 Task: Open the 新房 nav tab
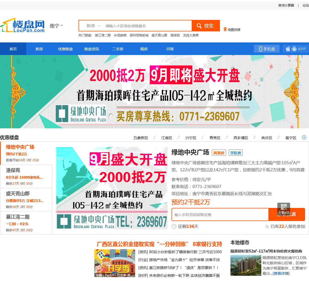39,49
